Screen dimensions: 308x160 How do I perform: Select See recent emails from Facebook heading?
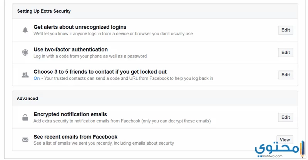coord(75,137)
